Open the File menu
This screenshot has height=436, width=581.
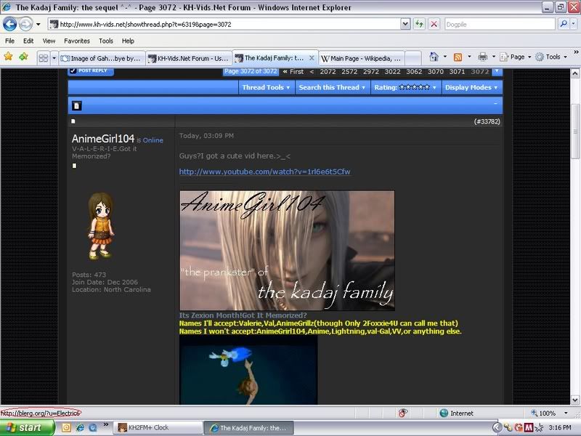[x=10, y=41]
